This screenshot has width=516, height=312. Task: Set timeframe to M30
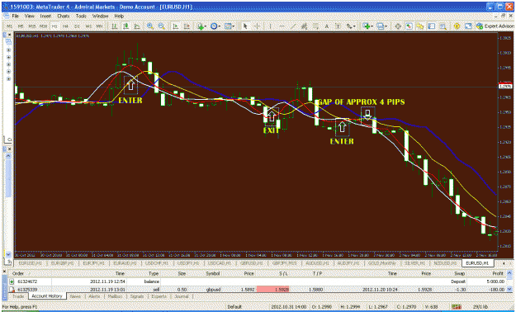43,26
